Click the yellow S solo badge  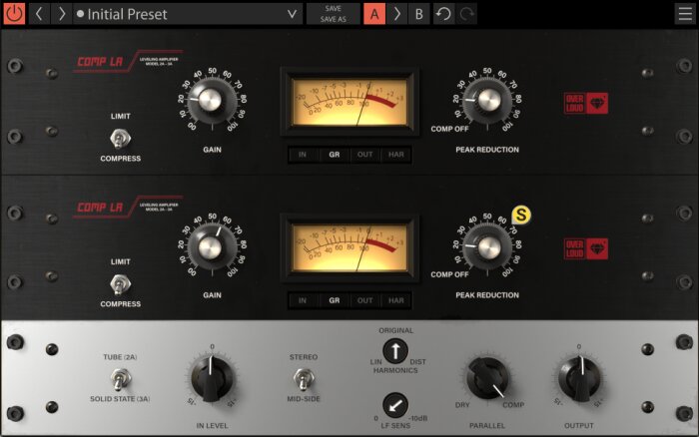click(520, 216)
